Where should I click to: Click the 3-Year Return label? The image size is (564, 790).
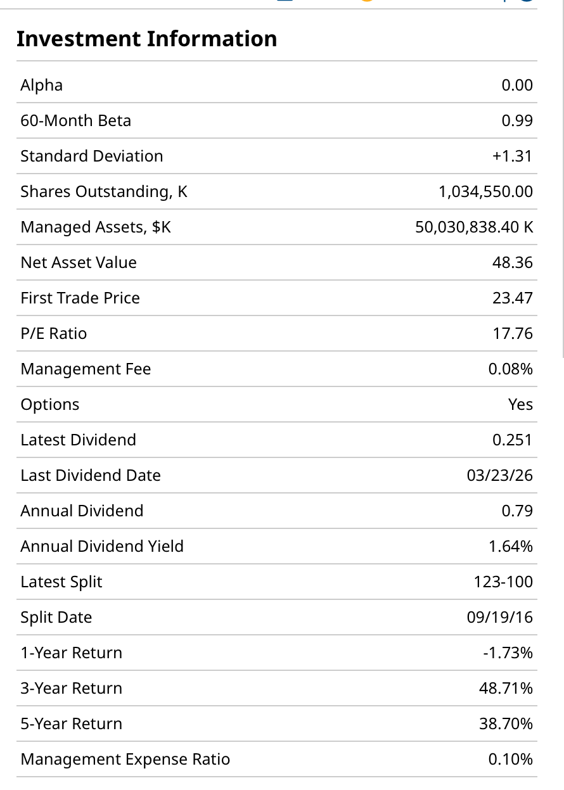[x=72, y=688]
